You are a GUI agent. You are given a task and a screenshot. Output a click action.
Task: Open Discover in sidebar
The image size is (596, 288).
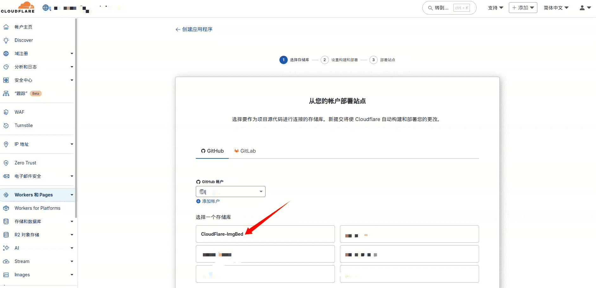[x=24, y=40]
